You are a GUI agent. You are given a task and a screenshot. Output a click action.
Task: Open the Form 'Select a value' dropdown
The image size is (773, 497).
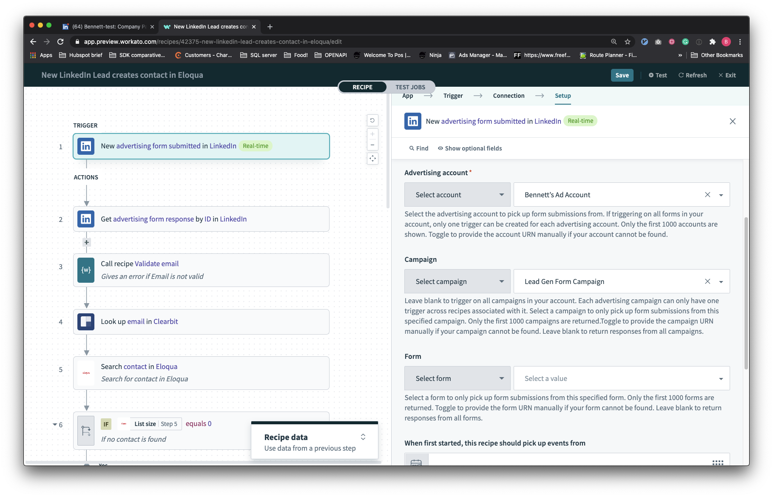click(x=621, y=378)
